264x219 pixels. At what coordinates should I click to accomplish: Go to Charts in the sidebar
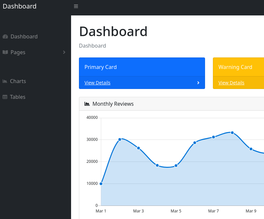point(18,81)
